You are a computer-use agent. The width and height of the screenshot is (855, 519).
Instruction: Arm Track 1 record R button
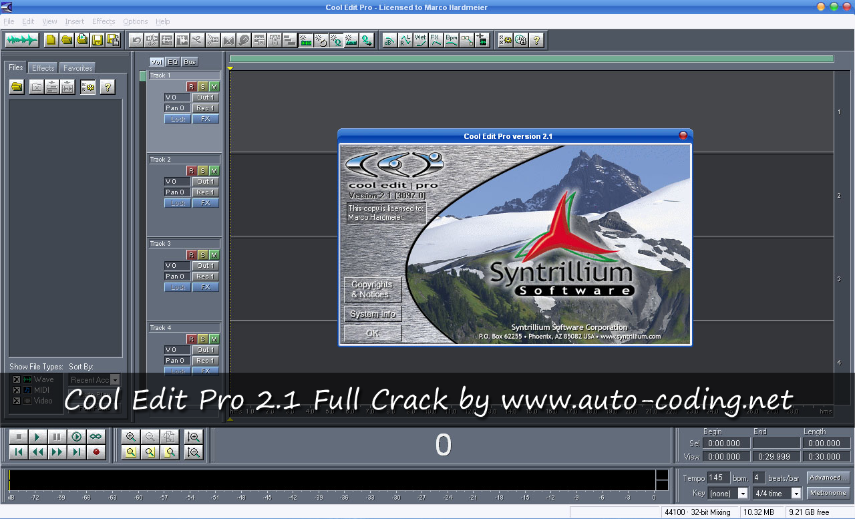point(191,87)
